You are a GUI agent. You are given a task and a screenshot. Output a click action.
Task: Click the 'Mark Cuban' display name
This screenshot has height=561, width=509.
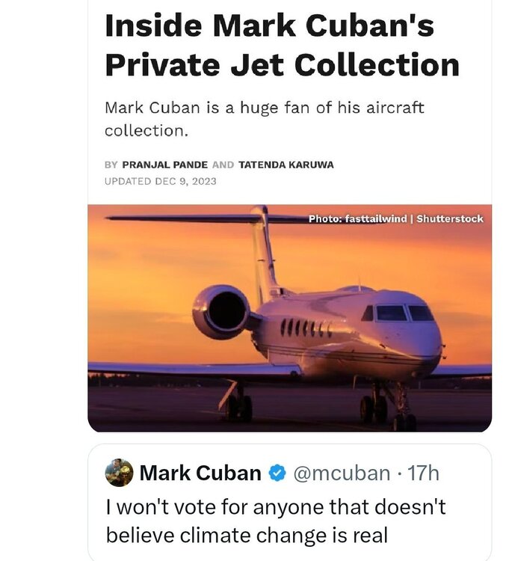(200, 473)
